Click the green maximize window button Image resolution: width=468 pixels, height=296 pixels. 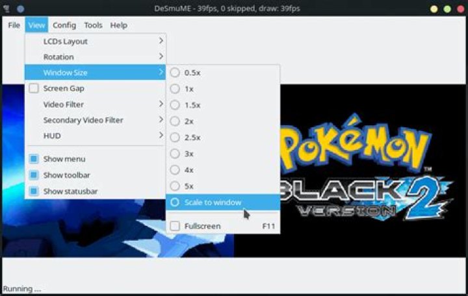(x=447, y=8)
